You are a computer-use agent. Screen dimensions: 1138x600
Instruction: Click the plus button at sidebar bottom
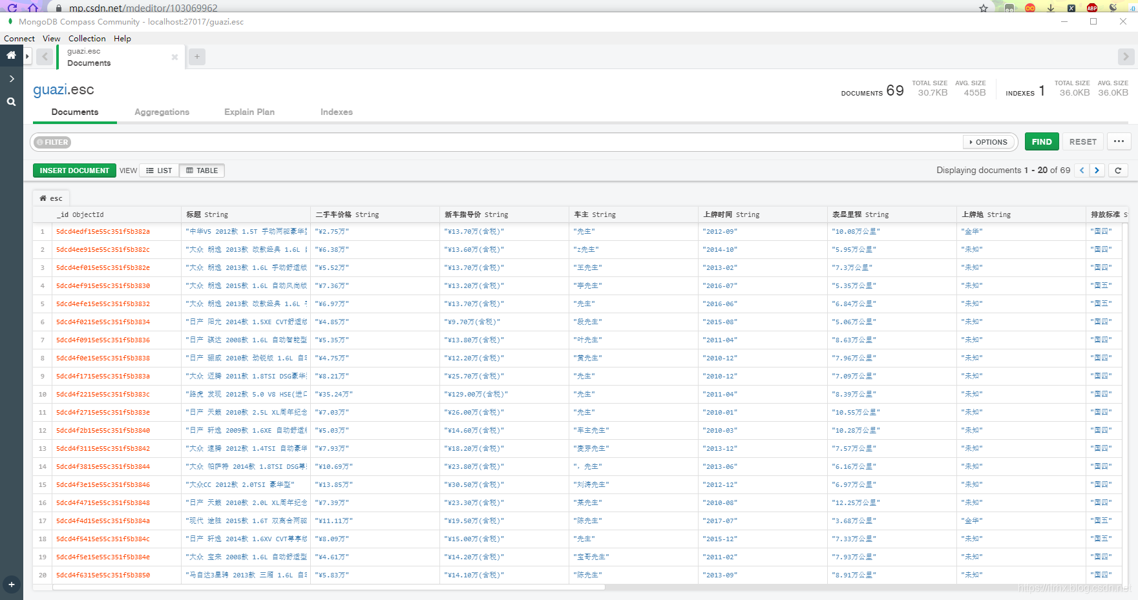click(x=11, y=584)
